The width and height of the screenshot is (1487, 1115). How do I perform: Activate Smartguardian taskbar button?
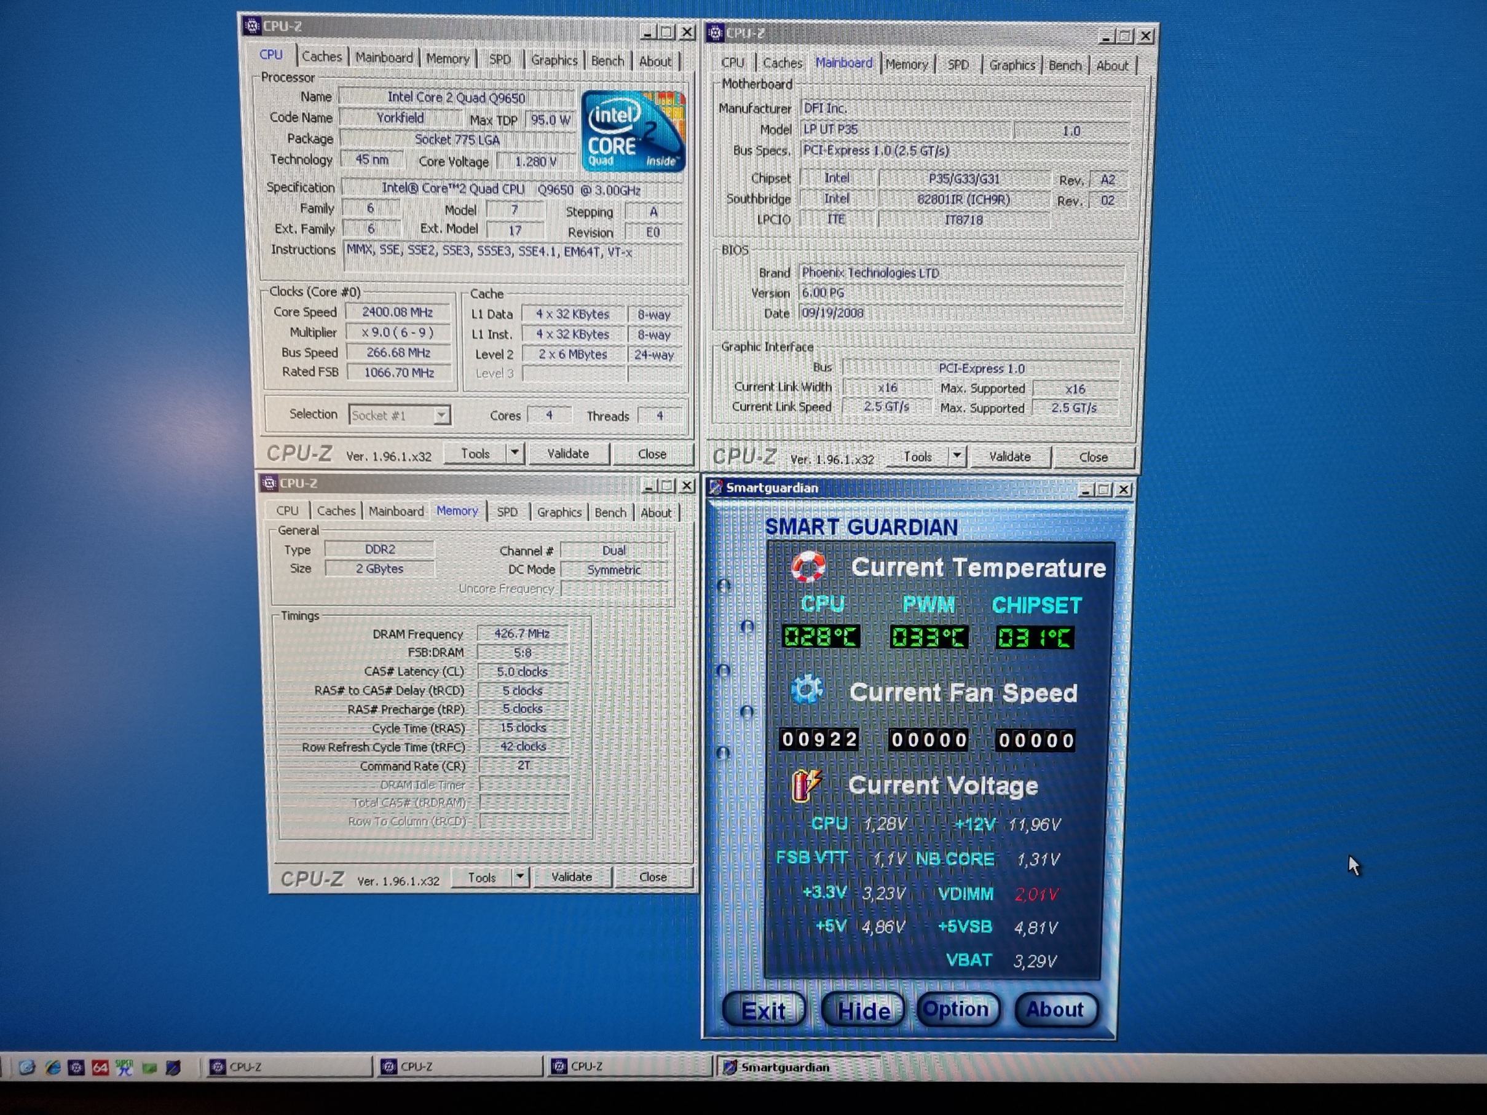tap(798, 1066)
